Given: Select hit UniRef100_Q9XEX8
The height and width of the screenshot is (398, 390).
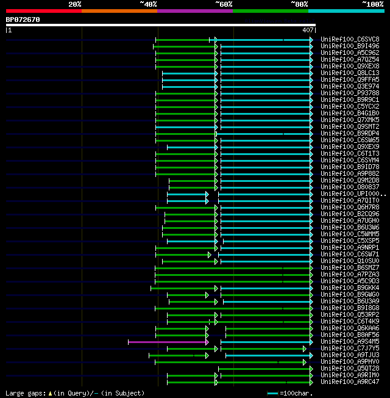Looking at the screenshot, I should click(x=350, y=67).
